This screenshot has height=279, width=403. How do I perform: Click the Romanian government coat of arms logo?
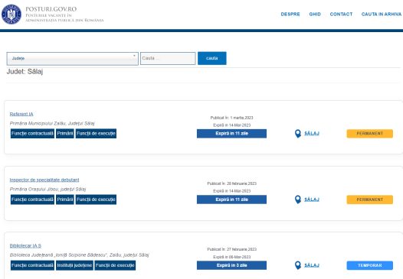pos(11,14)
